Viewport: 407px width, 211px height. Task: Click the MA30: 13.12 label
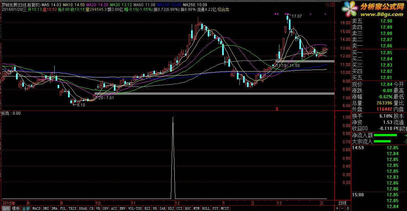click(121, 5)
